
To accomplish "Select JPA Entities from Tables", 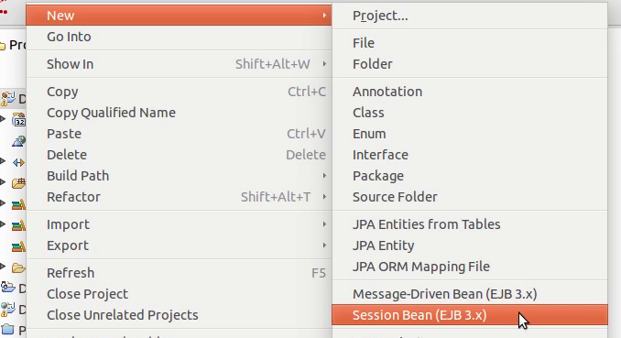I will pyautogui.click(x=470, y=224).
